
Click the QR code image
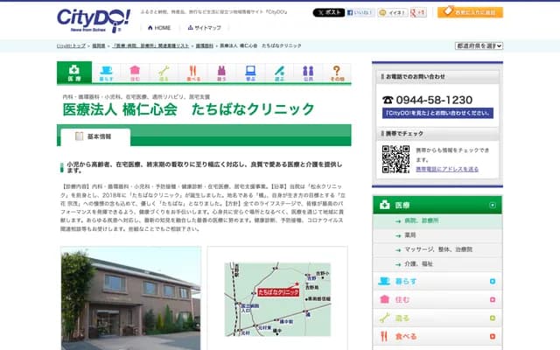(395, 159)
